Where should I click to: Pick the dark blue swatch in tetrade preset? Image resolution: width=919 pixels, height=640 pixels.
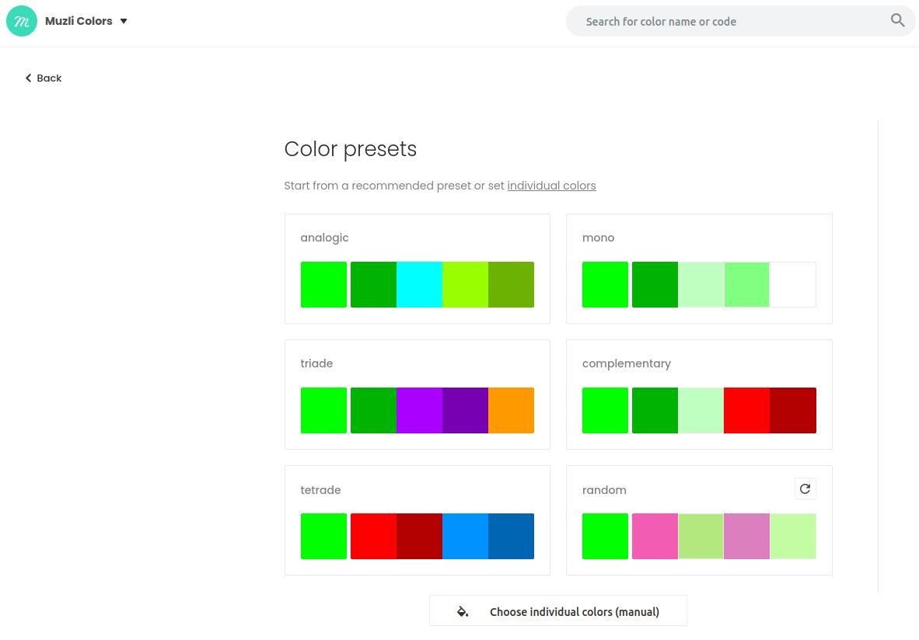(x=511, y=537)
